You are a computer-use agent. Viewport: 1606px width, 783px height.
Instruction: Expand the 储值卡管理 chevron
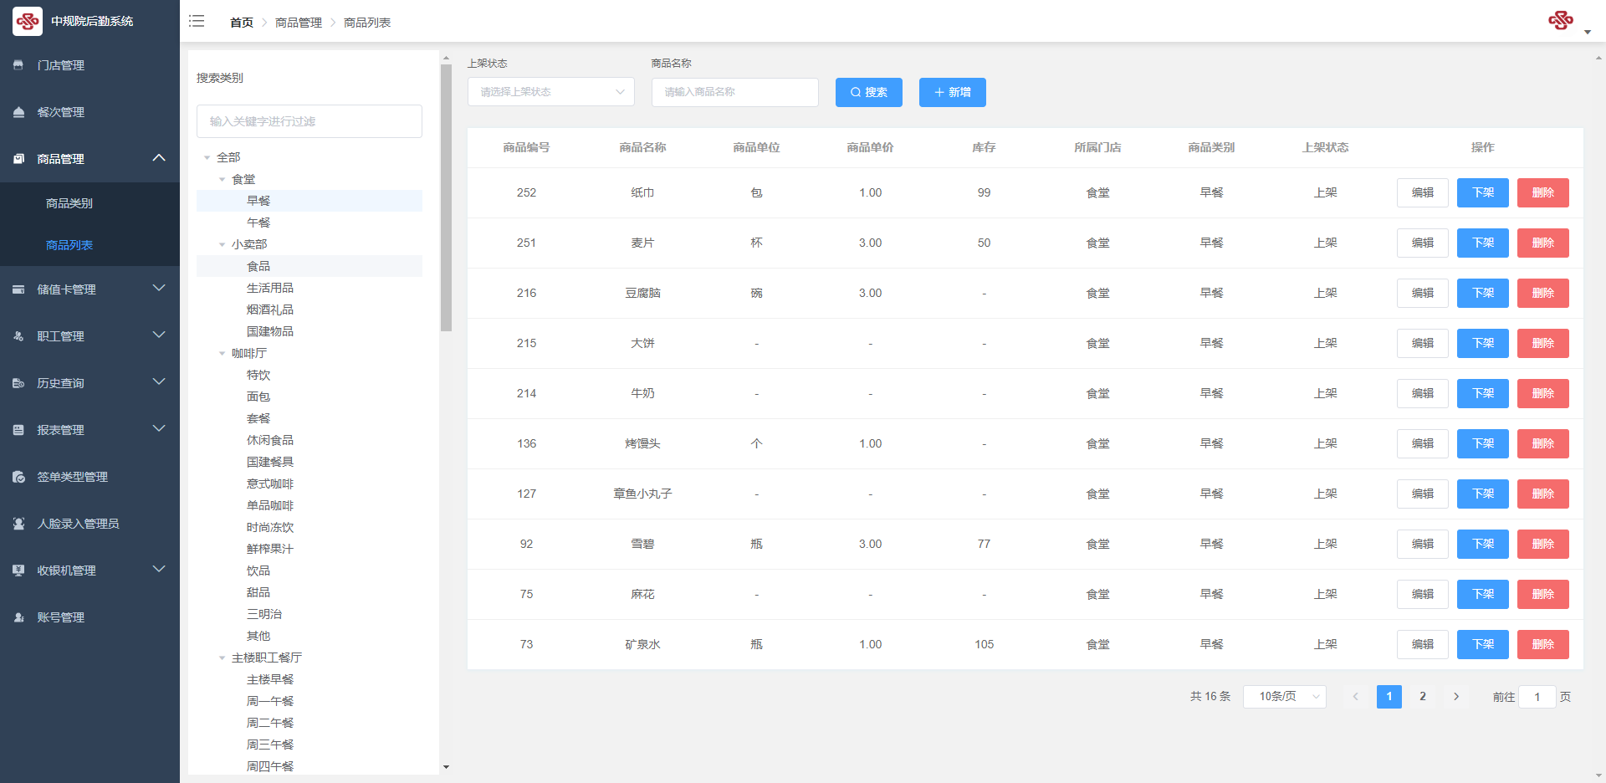pos(159,288)
